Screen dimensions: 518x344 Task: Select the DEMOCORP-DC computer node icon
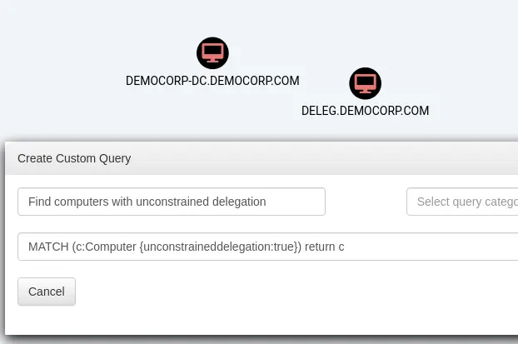point(212,53)
